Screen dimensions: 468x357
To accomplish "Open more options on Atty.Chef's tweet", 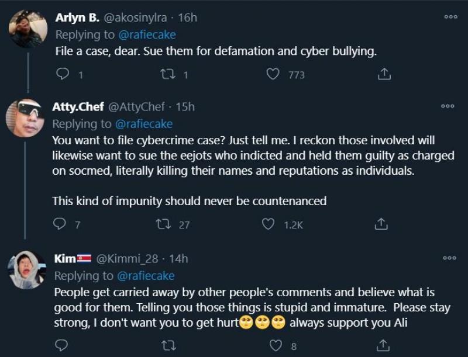I will point(448,106).
